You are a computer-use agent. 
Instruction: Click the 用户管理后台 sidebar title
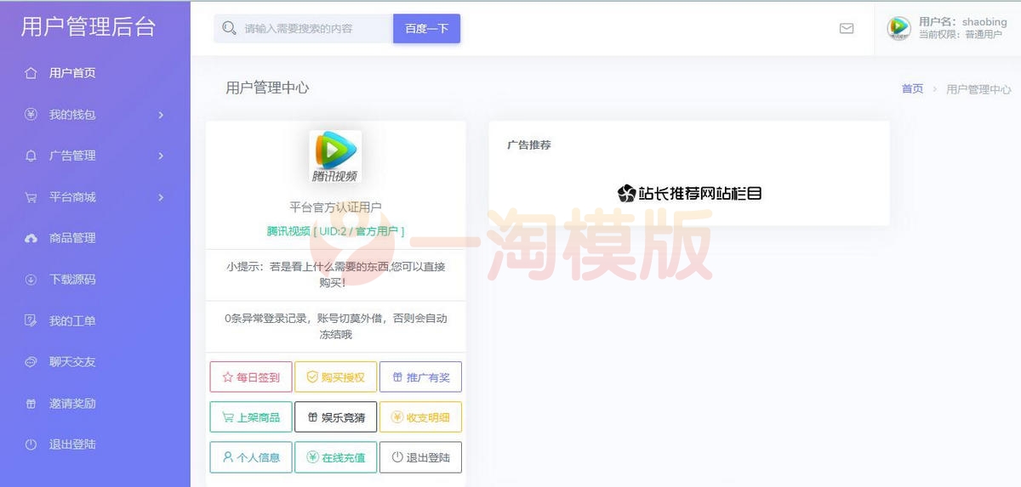pyautogui.click(x=88, y=26)
